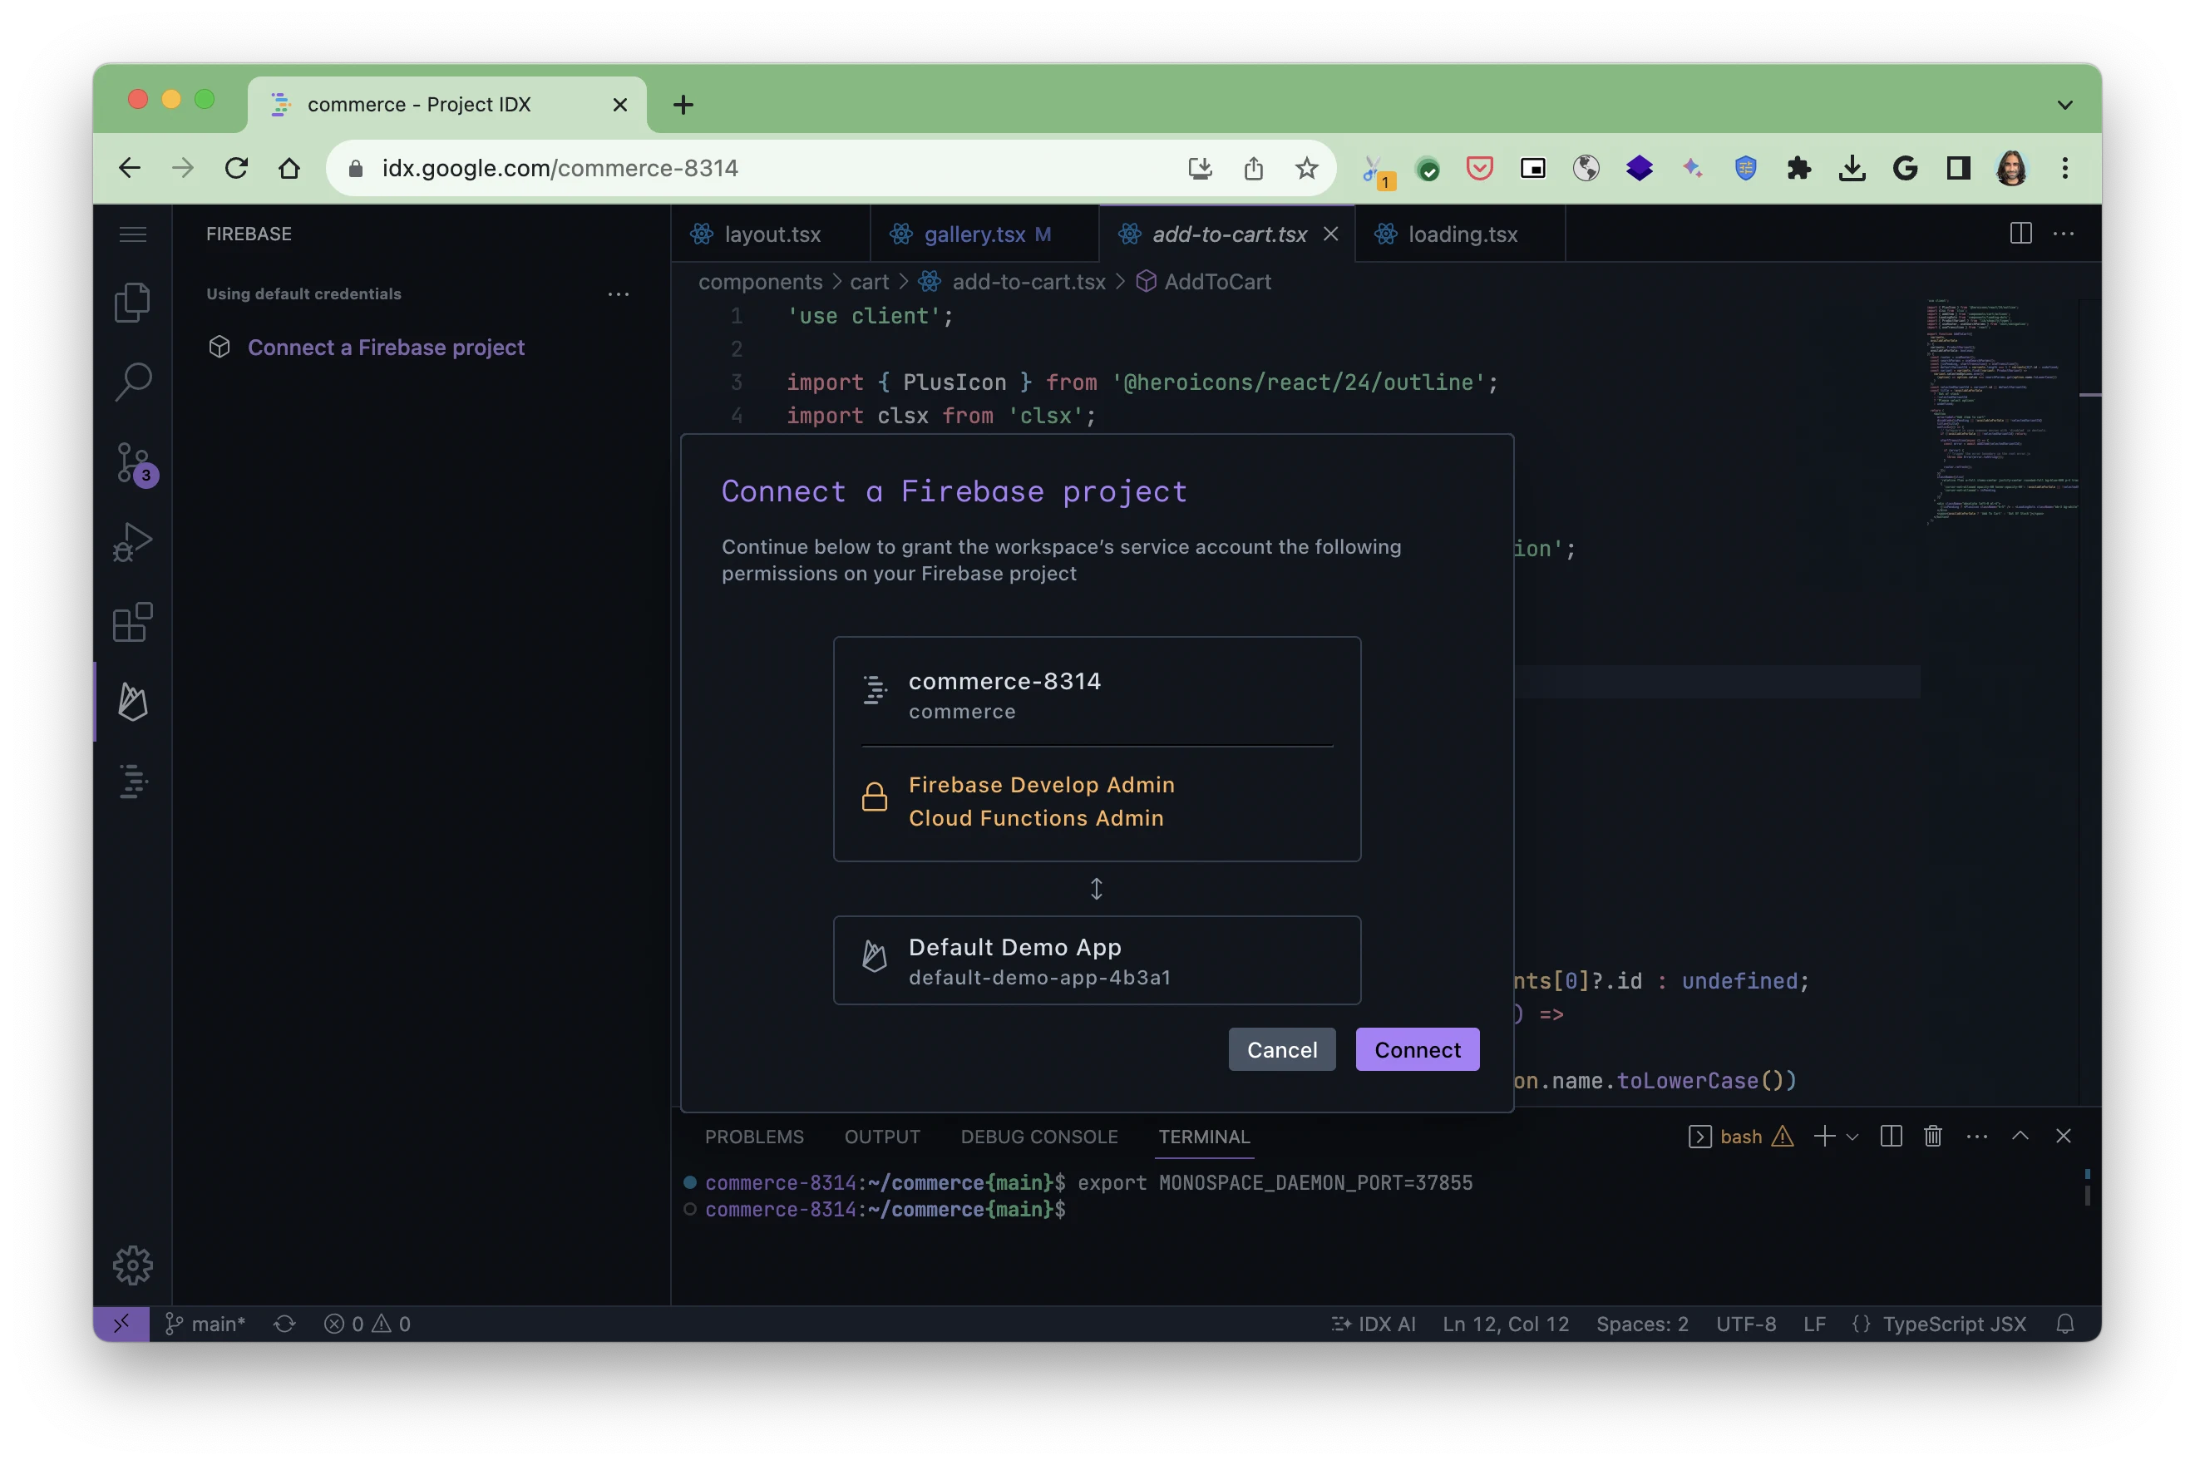Open Run and Debug view

click(131, 542)
